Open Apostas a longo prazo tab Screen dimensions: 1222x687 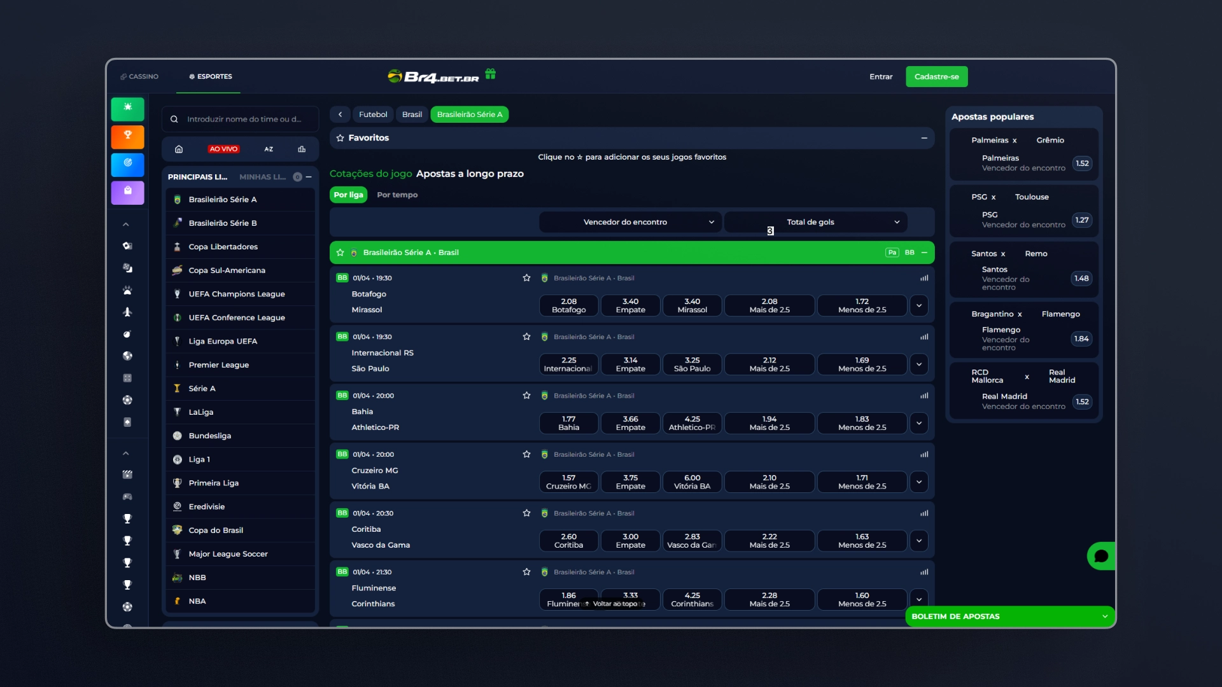point(470,174)
